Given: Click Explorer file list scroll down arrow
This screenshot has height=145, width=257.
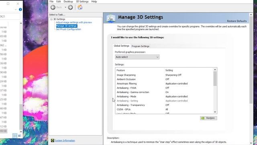Looking at the screenshot, I should coord(21,132).
